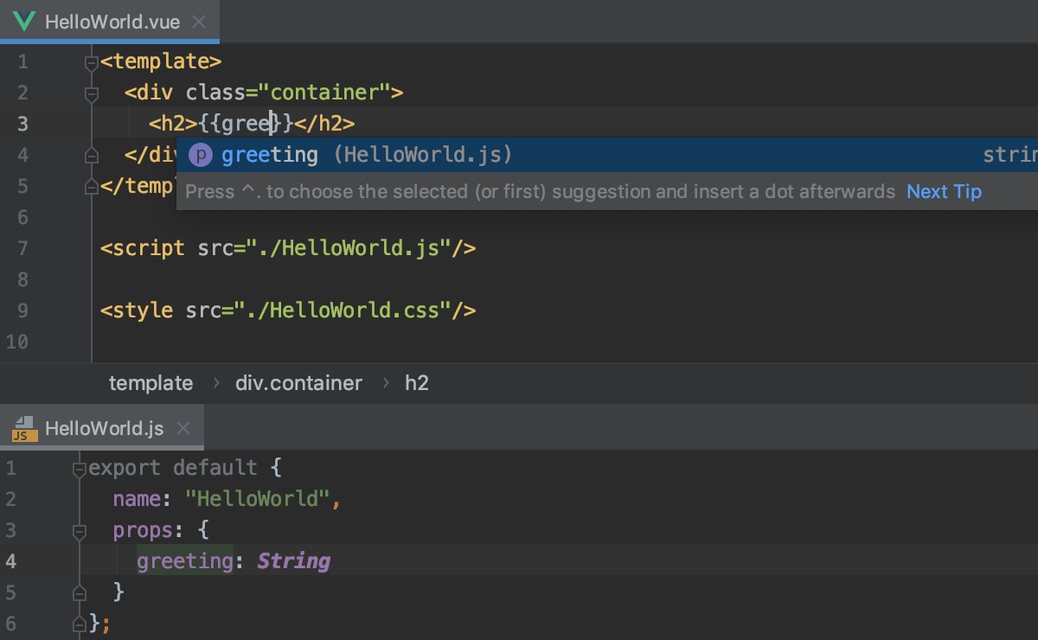
Task: Click the purple property badge beside greeting suggestion
Action: click(200, 154)
